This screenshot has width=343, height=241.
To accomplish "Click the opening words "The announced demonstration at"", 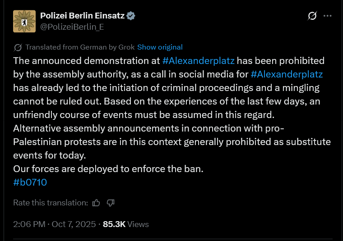I will (87, 60).
